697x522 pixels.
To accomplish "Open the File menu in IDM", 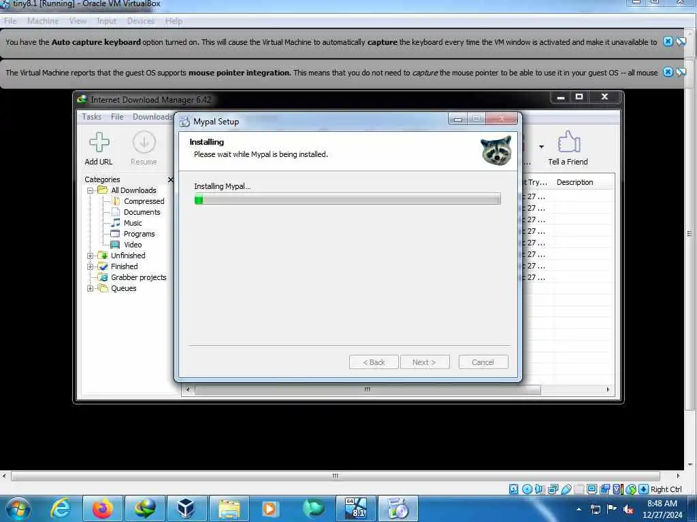I will 117,117.
